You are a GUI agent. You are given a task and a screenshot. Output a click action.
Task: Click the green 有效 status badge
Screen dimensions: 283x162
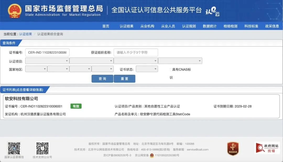(76, 106)
